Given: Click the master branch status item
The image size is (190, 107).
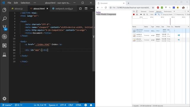Looking at the screenshot, I should coord(7,105).
